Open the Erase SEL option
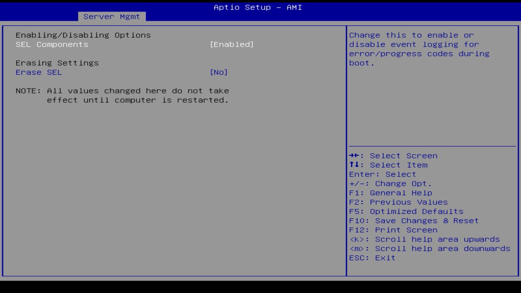 39,72
